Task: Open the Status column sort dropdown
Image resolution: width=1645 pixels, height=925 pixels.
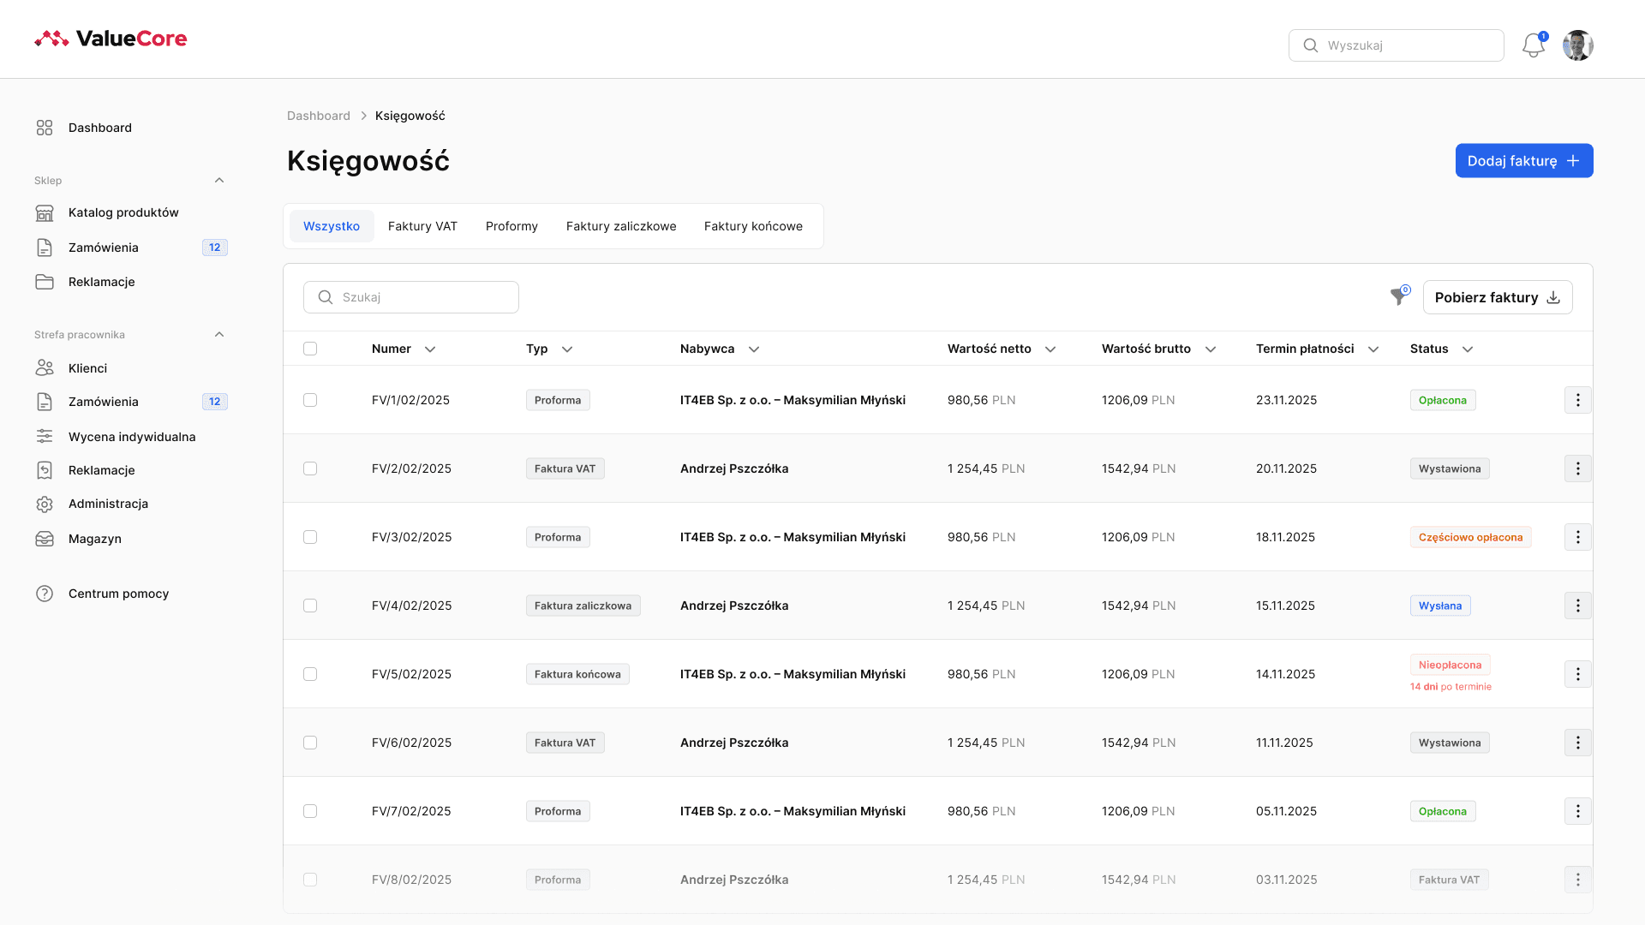Action: pyautogui.click(x=1468, y=349)
